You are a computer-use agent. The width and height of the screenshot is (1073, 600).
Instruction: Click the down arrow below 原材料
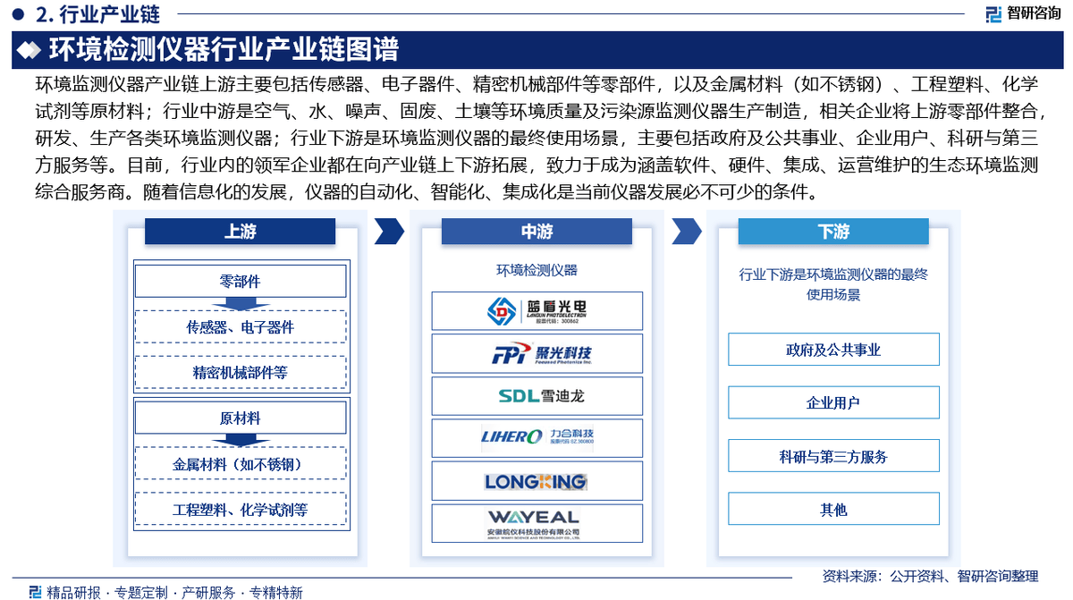(240, 440)
